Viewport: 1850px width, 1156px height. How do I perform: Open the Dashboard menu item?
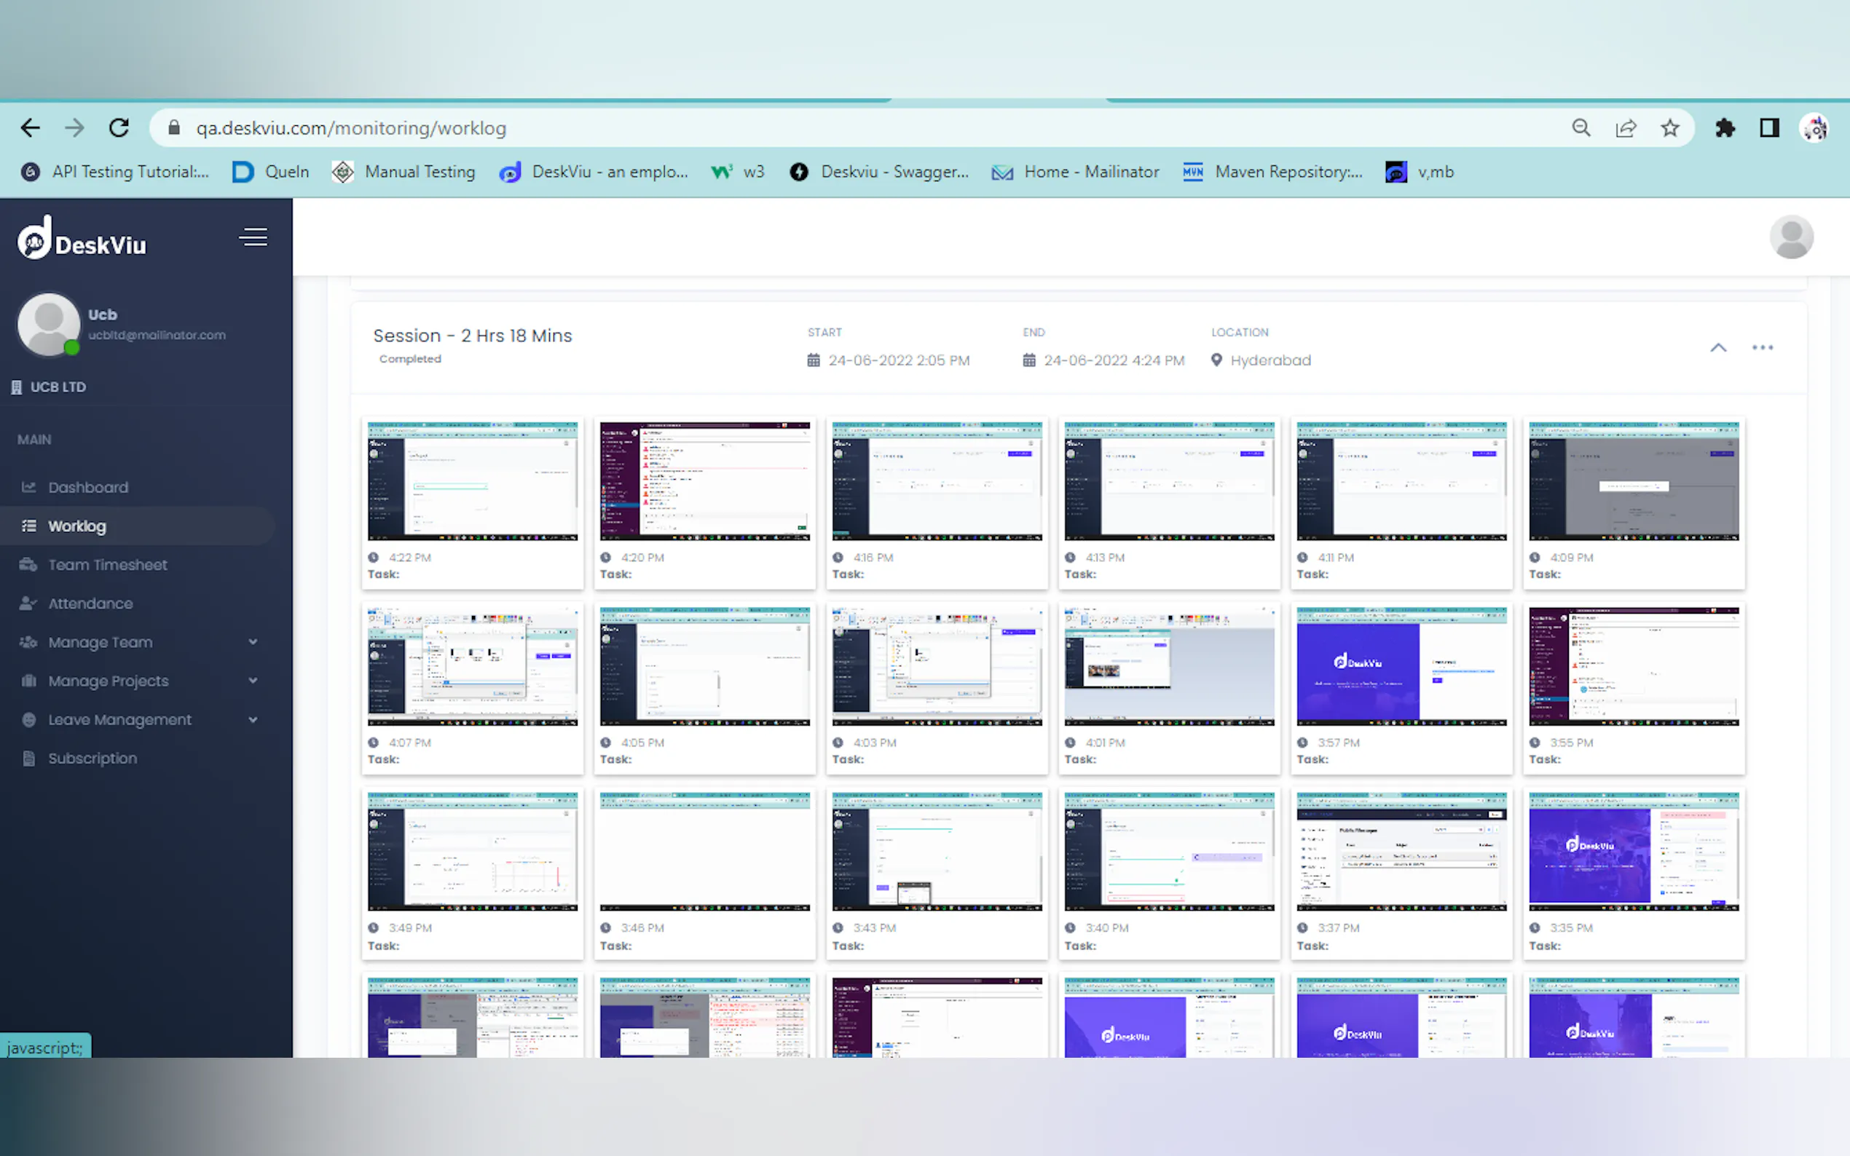point(88,487)
